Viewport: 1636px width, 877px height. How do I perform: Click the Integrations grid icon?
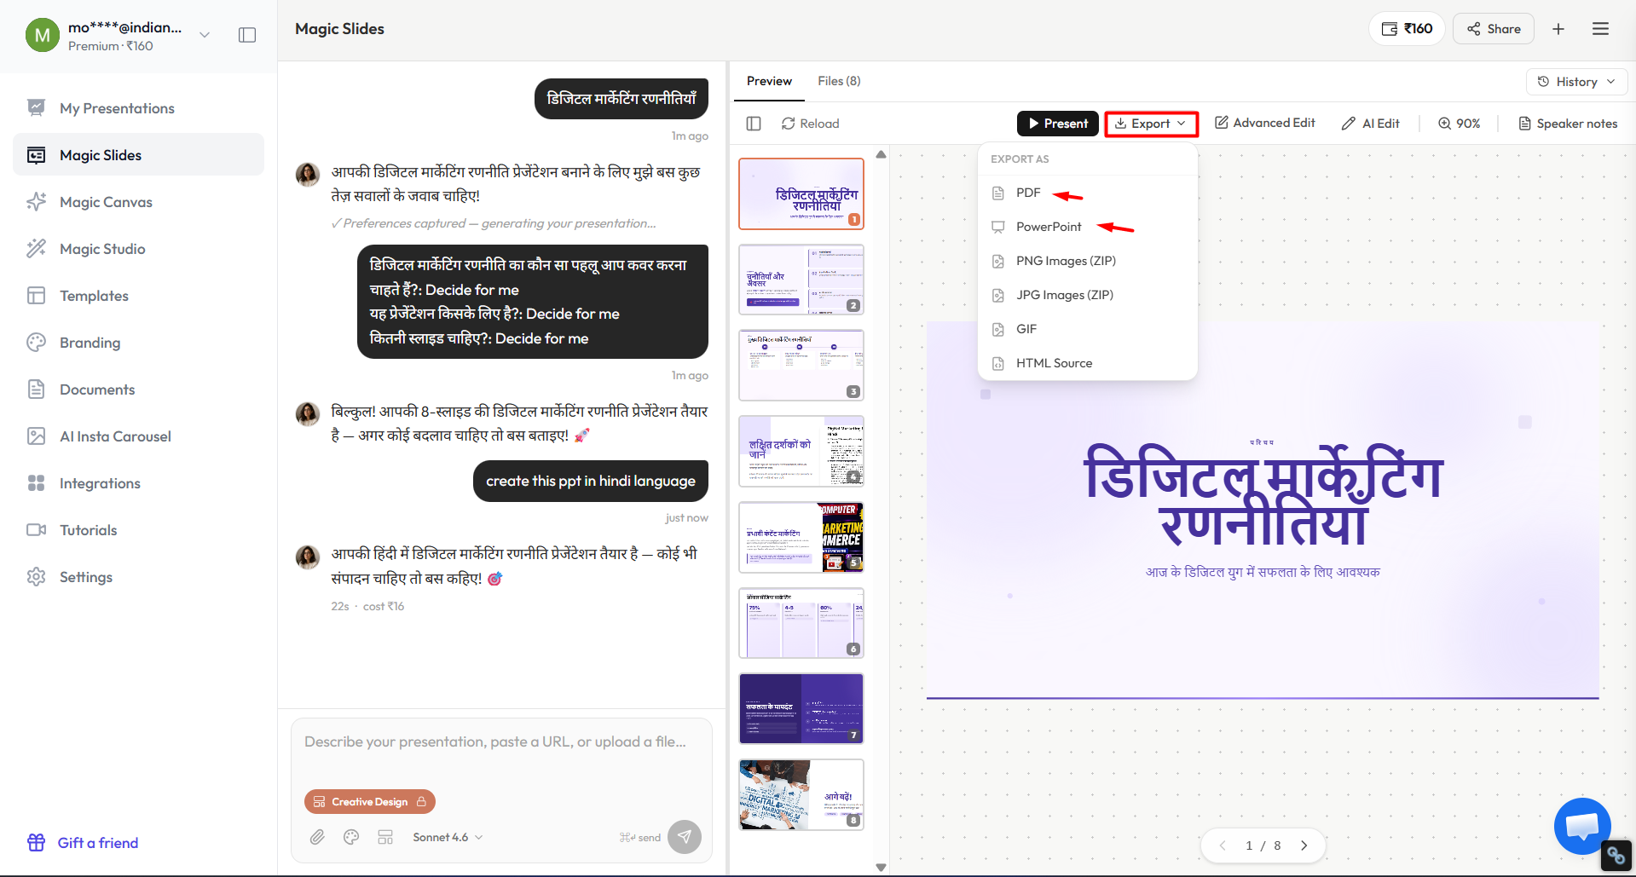[x=36, y=483]
